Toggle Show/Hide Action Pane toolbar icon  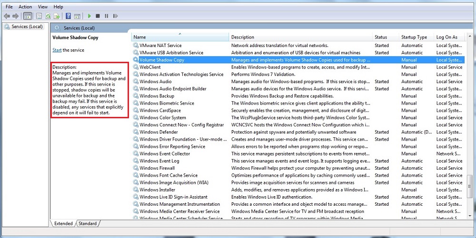click(x=77, y=16)
